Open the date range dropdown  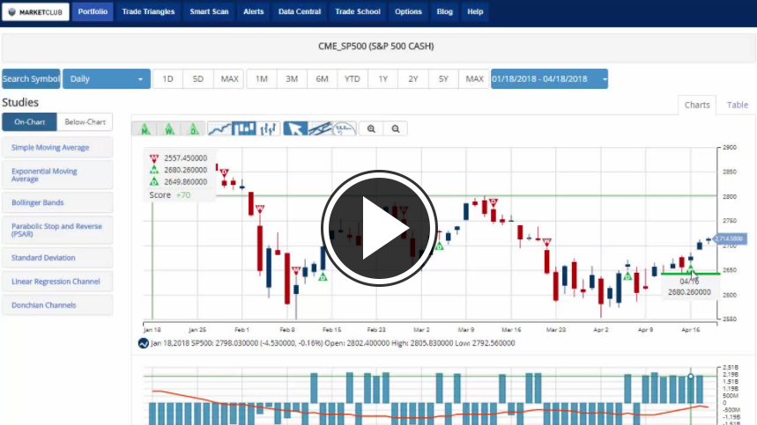point(549,79)
